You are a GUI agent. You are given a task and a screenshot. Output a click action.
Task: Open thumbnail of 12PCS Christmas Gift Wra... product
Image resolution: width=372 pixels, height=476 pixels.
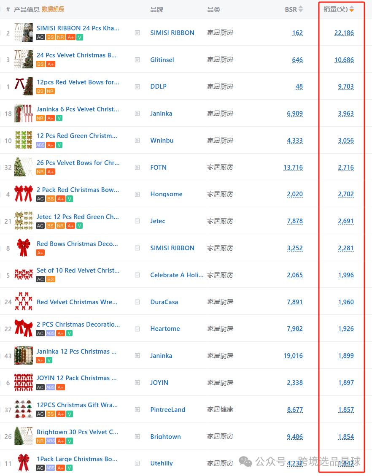pyautogui.click(x=24, y=409)
